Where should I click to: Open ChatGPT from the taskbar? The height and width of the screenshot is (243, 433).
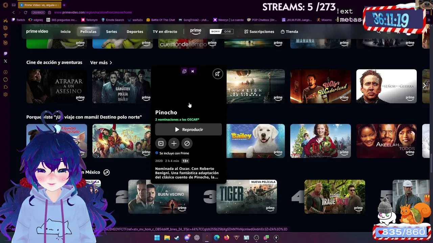coord(197,238)
